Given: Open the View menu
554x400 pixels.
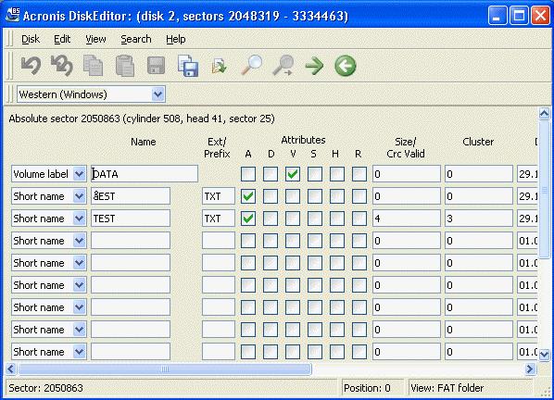Looking at the screenshot, I should coord(95,39).
